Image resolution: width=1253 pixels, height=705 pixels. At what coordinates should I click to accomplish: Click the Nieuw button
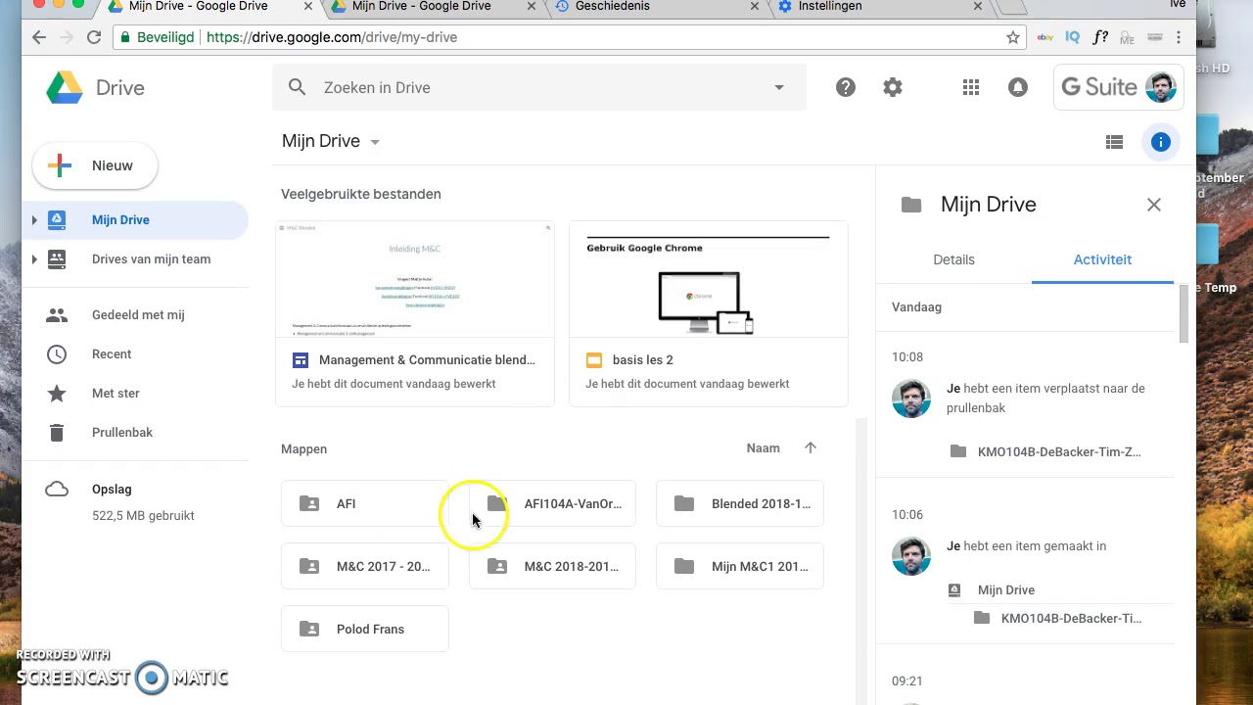tap(95, 165)
